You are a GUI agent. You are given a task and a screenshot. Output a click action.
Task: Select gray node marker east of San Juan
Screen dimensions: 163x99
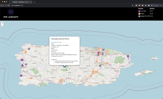click(x=103, y=50)
